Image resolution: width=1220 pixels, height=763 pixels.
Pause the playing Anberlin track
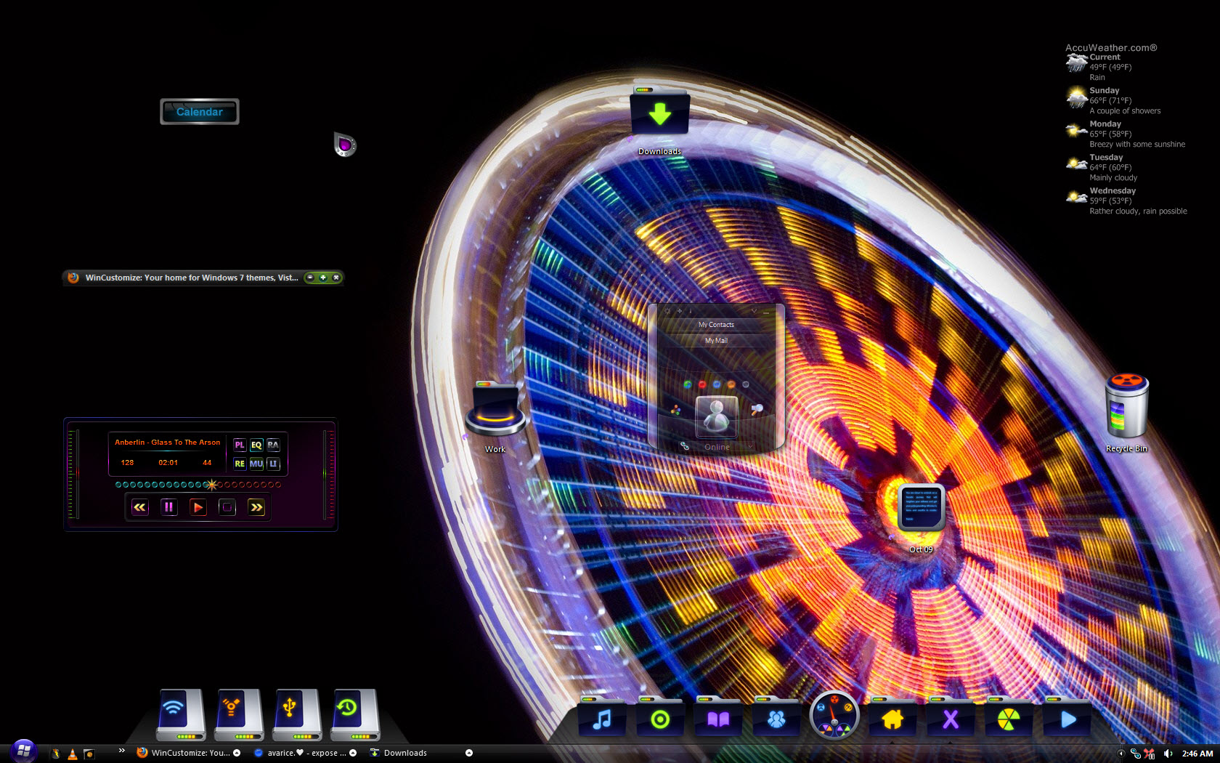click(x=168, y=507)
